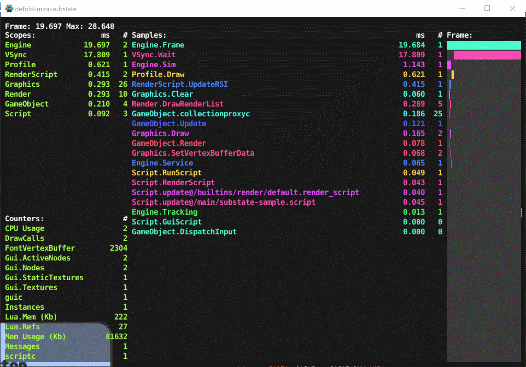Screen dimensions: 526x367
Task: Select the GameObject scope entry
Action: click(x=27, y=104)
